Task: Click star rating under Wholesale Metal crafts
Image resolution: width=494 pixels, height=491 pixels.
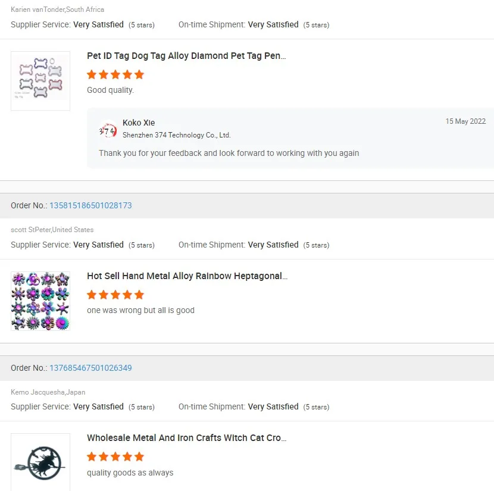Action: coord(115,456)
